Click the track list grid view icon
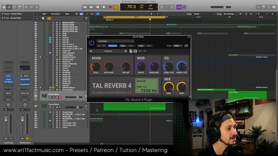278x156 pixels. tap(76, 14)
